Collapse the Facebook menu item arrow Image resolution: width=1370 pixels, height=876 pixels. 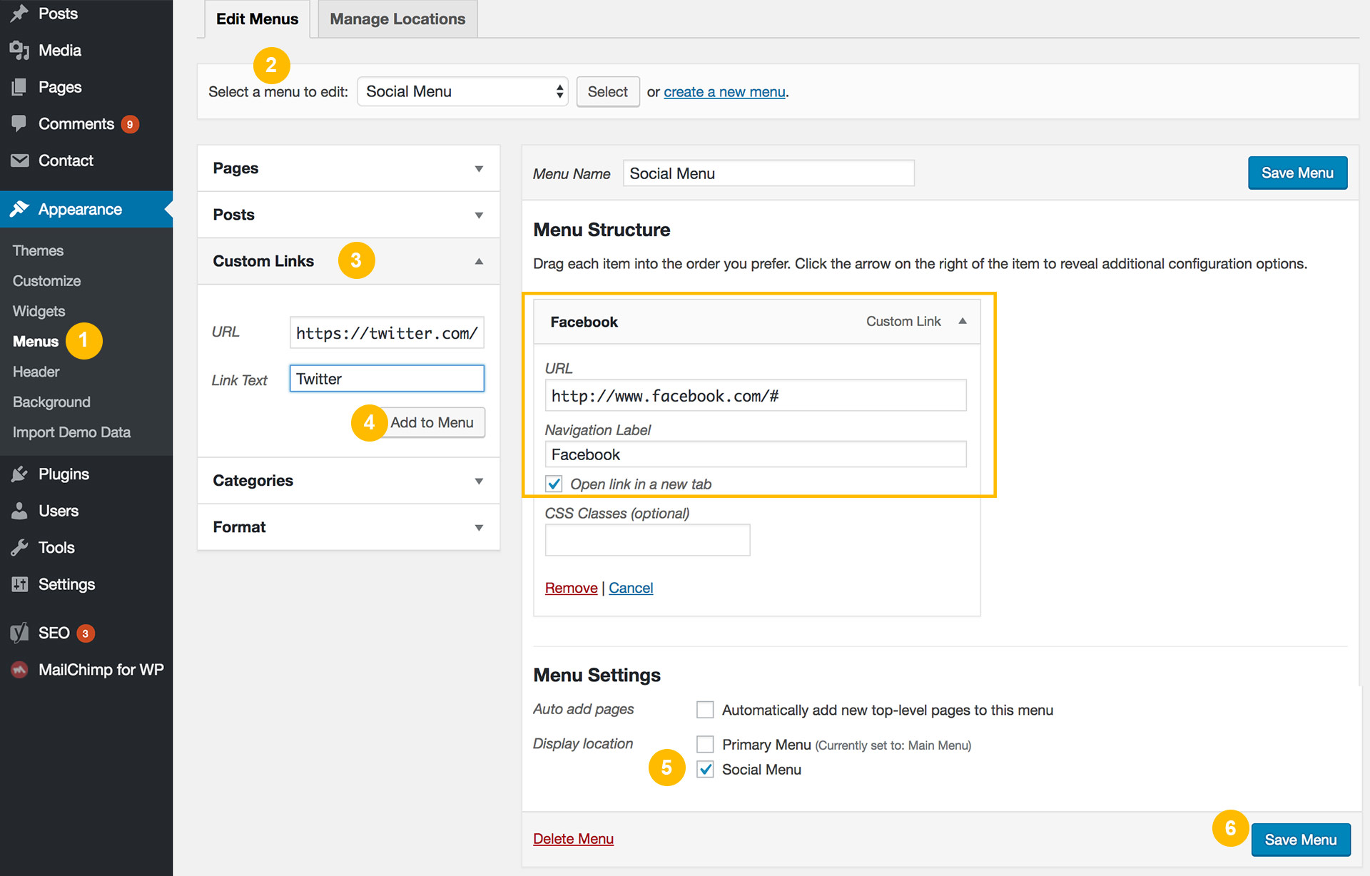[963, 321]
